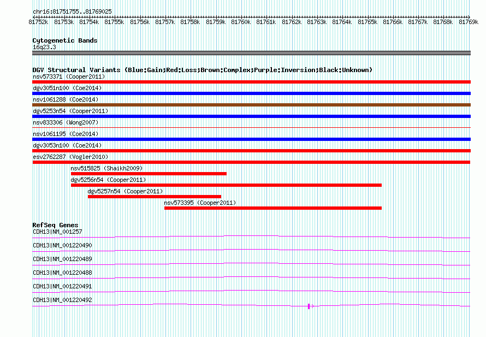Click the nsv515825 (Shaikh2009) label

tap(106, 168)
